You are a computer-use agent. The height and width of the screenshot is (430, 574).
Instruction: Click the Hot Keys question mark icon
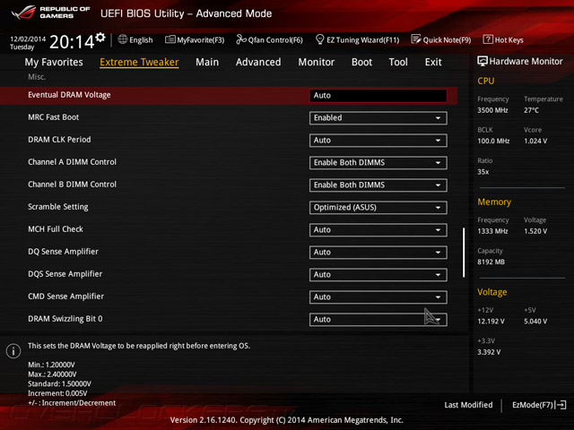tap(488, 39)
